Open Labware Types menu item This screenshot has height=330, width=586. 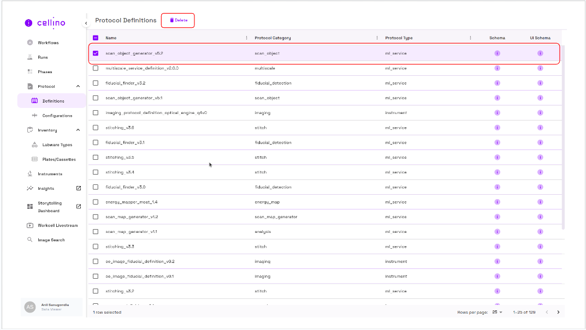(x=57, y=145)
